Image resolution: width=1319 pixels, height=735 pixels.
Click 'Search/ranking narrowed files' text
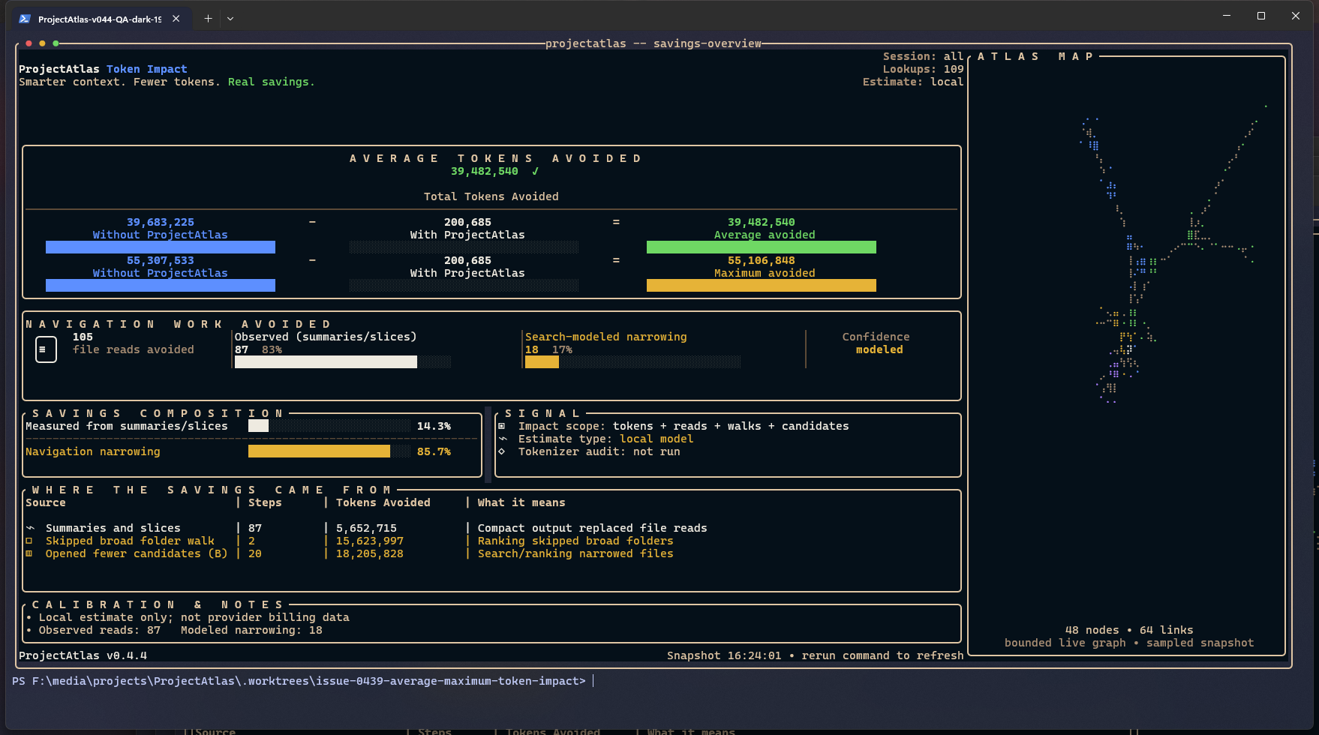(x=575, y=553)
